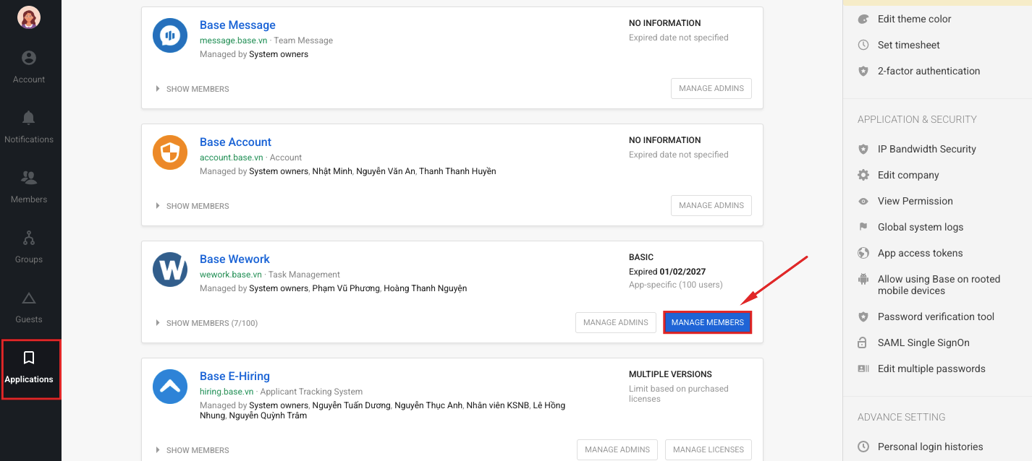Open the Account sidebar item
This screenshot has height=461, width=1032.
29,67
